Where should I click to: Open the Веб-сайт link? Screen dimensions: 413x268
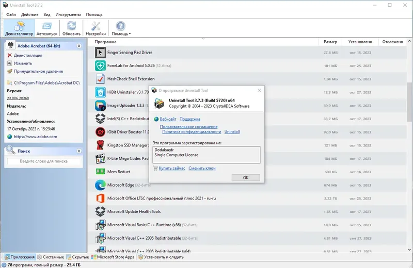tap(168, 119)
